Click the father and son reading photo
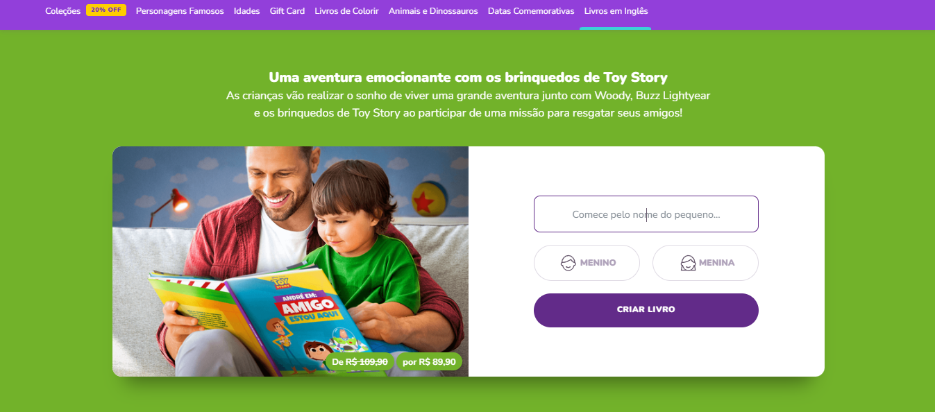Viewport: 935px width, 412px height. pos(290,261)
